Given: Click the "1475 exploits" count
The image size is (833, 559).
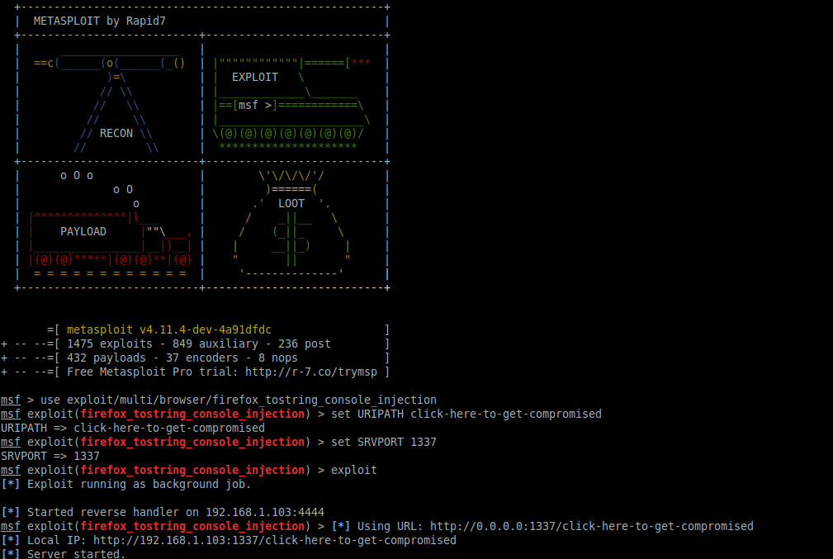Looking at the screenshot, I should [x=110, y=343].
